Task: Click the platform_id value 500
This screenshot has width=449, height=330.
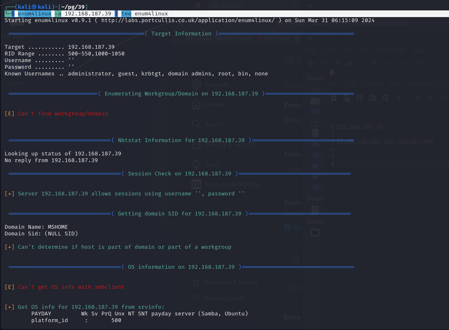Action: coord(116,320)
